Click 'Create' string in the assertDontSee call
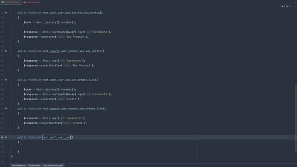Screen dimensions: 297x167 [77, 123]
